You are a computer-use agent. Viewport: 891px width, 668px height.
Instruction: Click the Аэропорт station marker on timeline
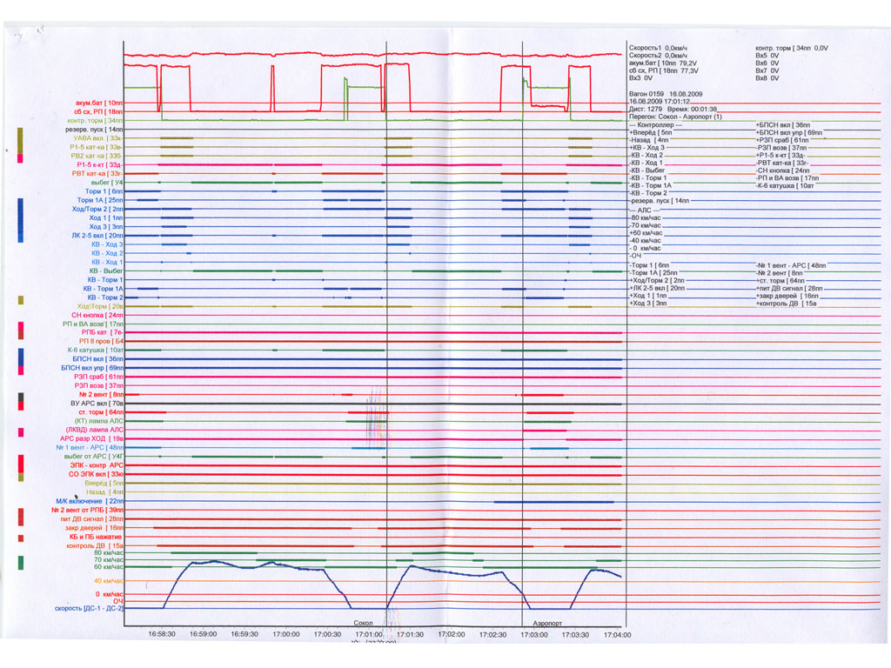tap(547, 624)
